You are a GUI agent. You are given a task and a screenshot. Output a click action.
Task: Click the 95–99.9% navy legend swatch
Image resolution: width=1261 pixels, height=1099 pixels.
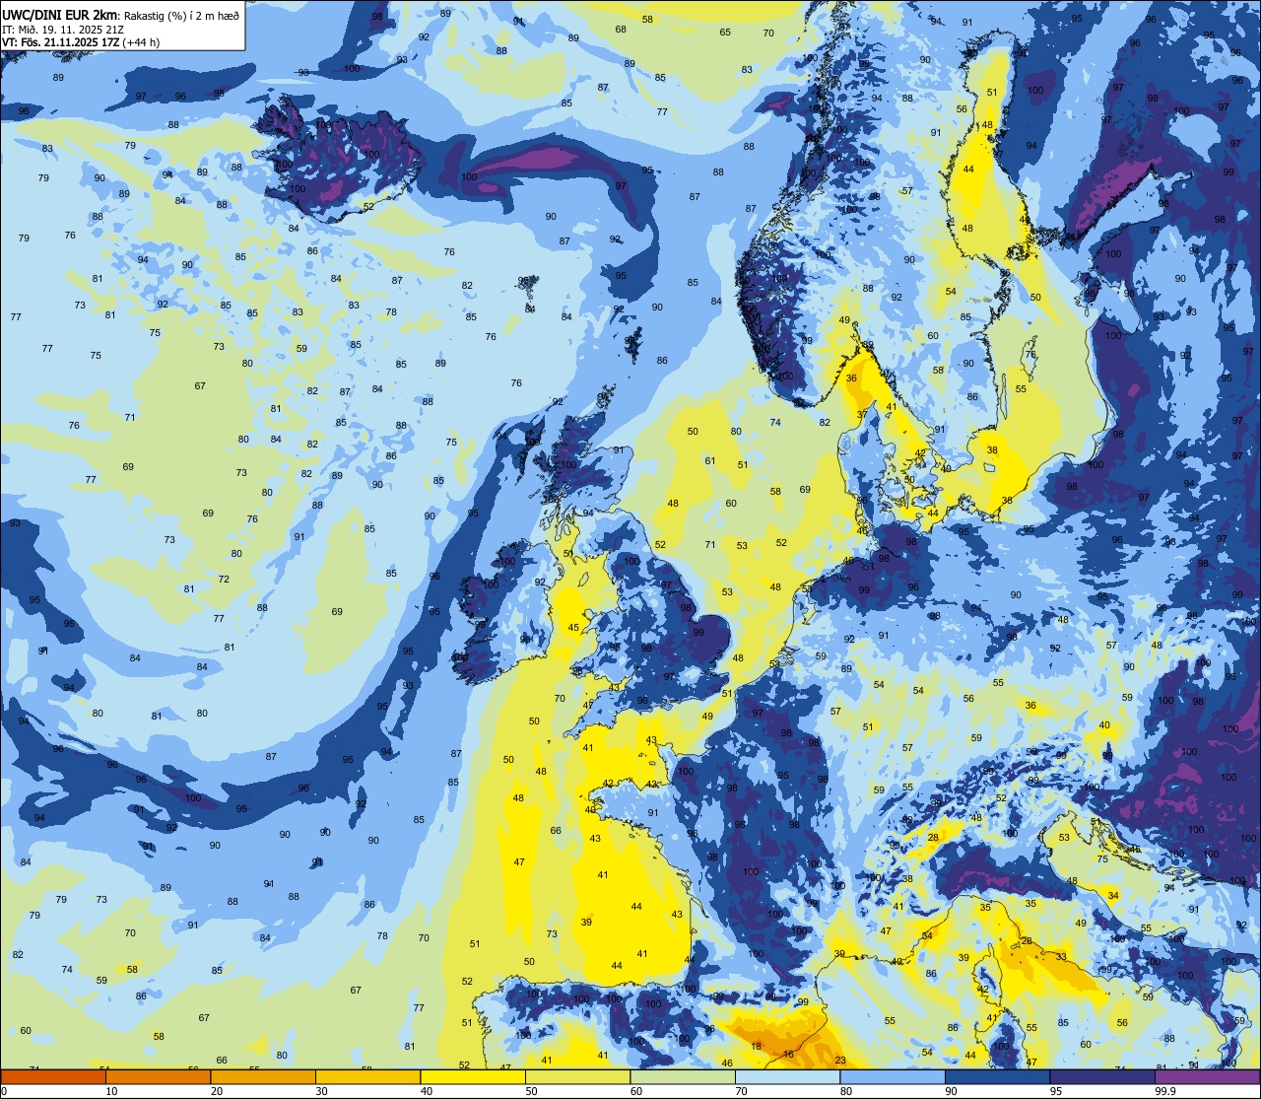pos(1102,1076)
